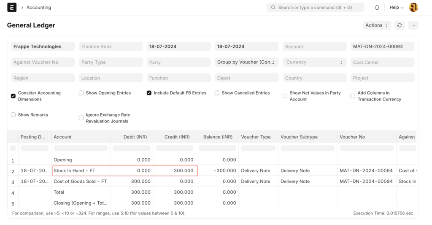Click the refresh report icon button
Viewport: 432px width, 225px height.
(399, 25)
